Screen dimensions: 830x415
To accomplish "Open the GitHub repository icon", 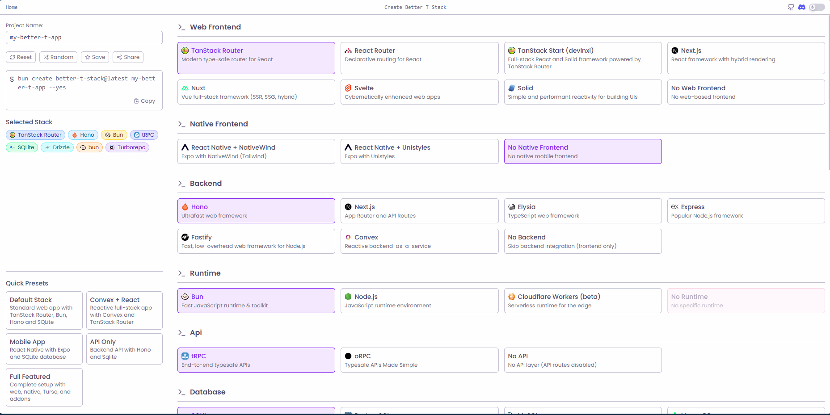I will 791,7.
